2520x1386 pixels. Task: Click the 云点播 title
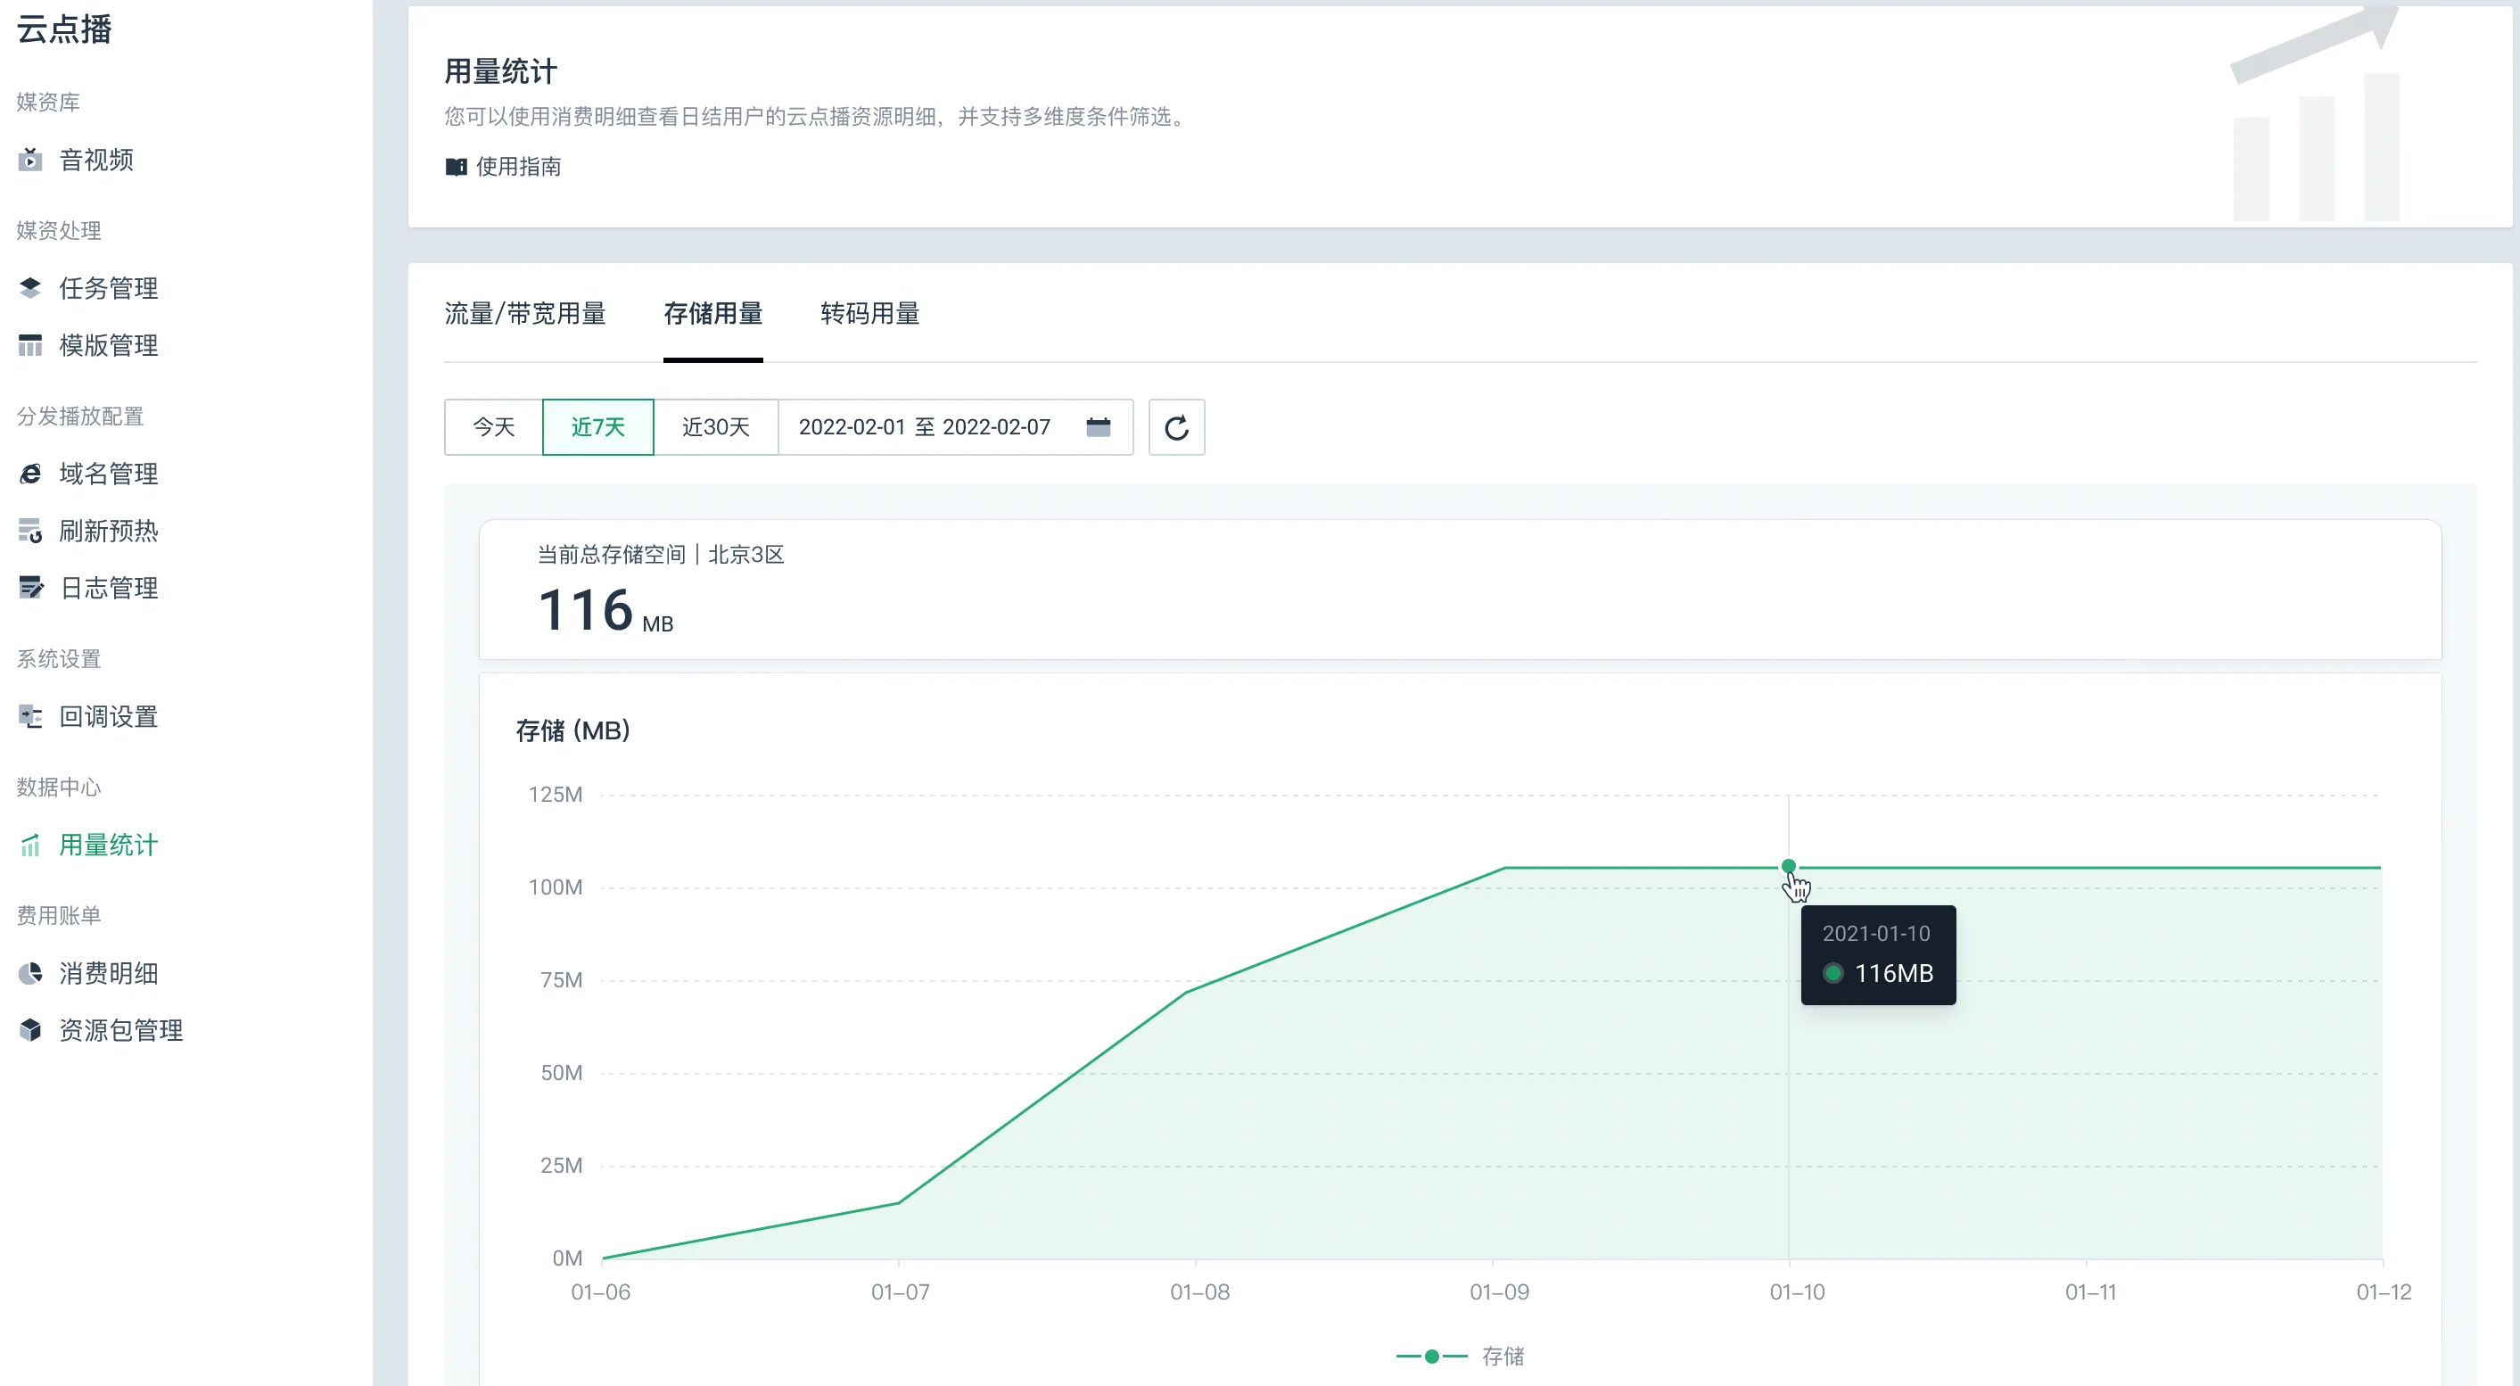64,29
